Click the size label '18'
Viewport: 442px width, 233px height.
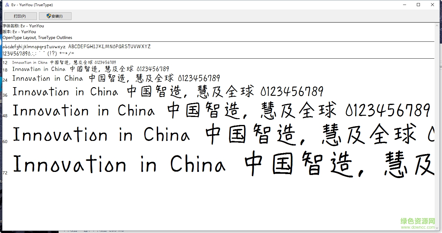pyautogui.click(x=5, y=70)
